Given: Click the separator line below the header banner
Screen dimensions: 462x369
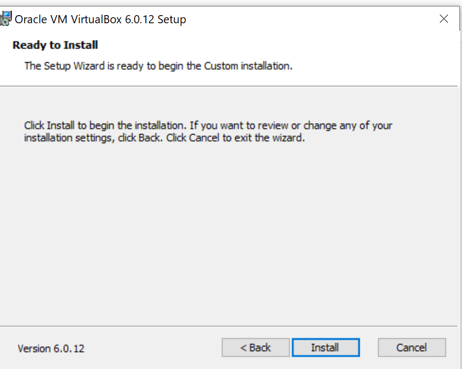Looking at the screenshot, I should [x=229, y=86].
